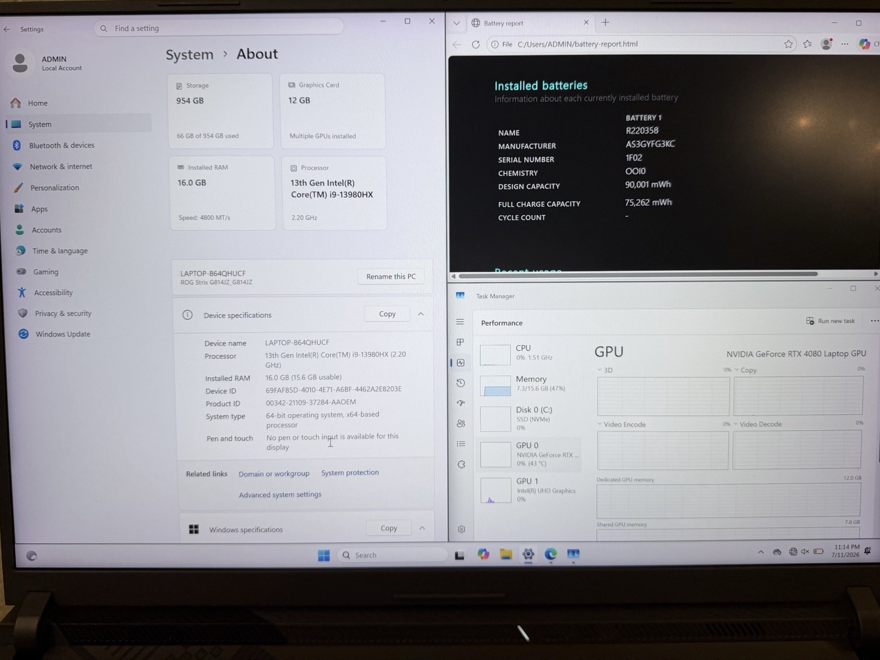Open Processes page icon in Task Manager
The image size is (880, 660).
(460, 342)
